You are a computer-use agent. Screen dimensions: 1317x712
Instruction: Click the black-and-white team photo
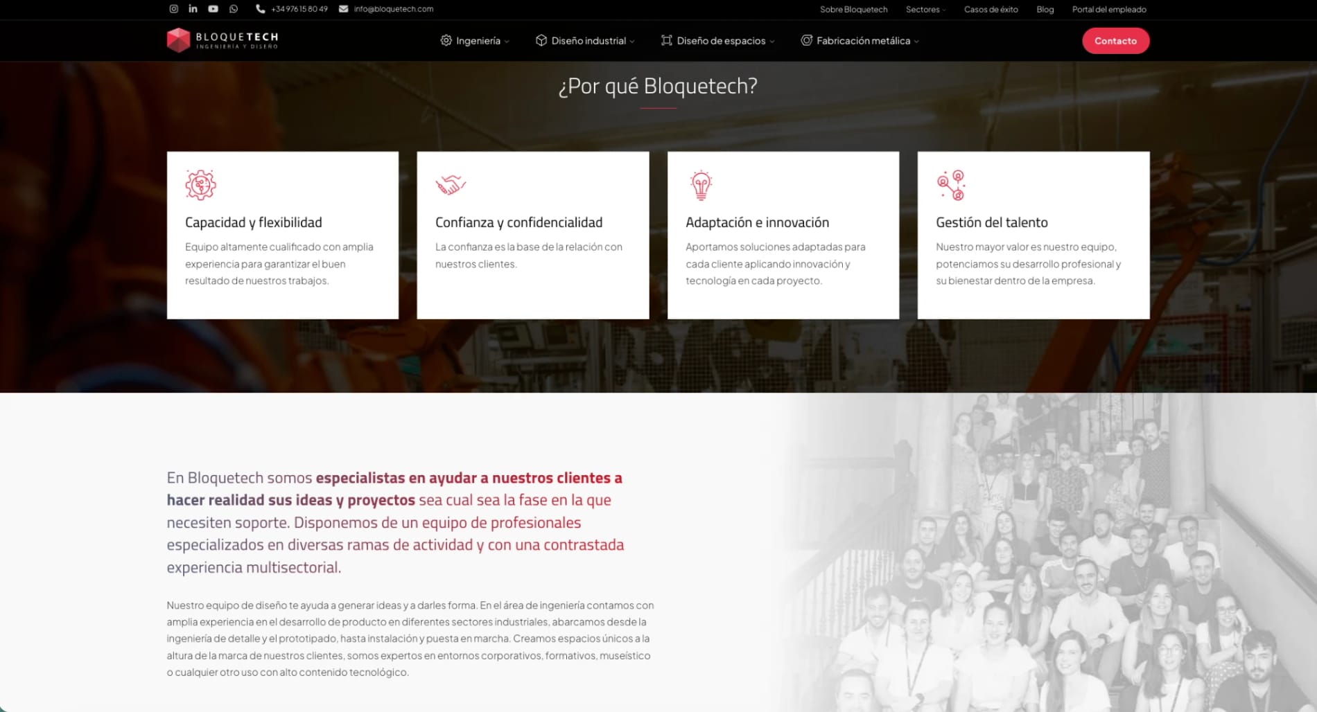(1047, 553)
